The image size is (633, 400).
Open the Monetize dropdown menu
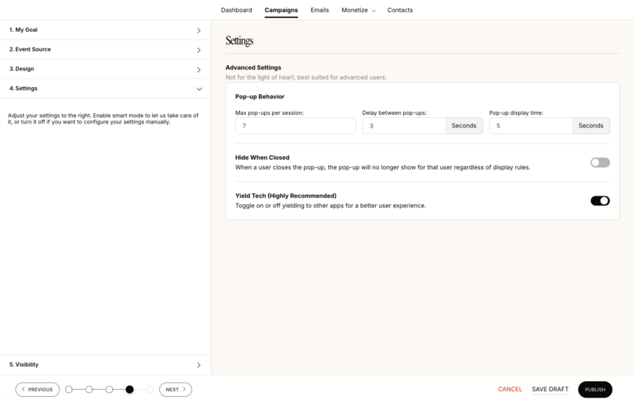point(358,10)
